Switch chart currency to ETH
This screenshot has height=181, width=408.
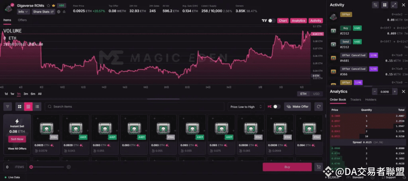(303, 94)
